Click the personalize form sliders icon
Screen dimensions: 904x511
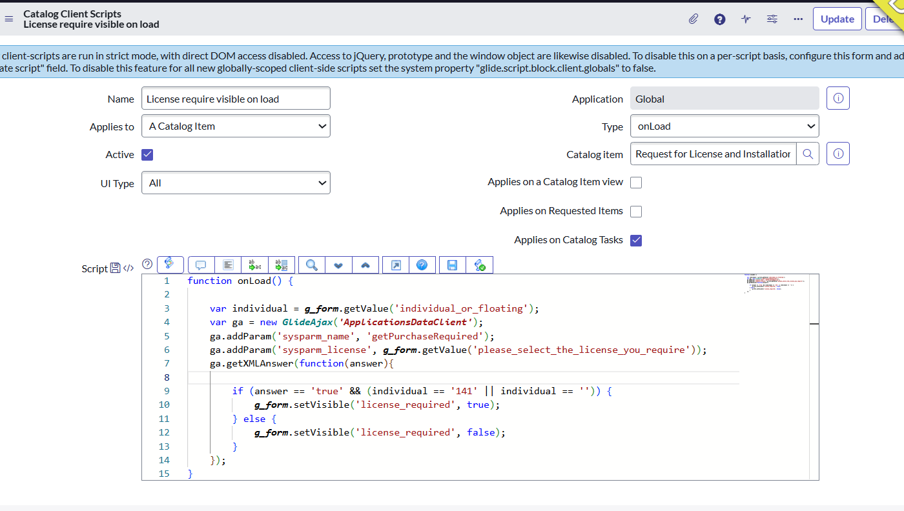[x=772, y=19]
